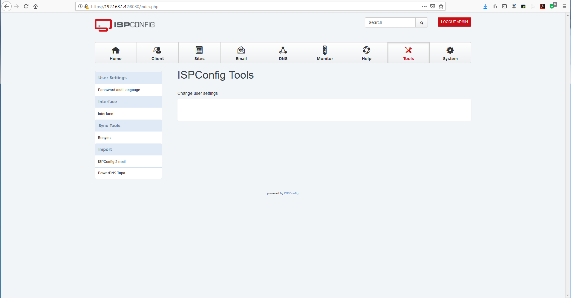
Task: Follow the ISPConfig footer link
Action: tap(291, 193)
